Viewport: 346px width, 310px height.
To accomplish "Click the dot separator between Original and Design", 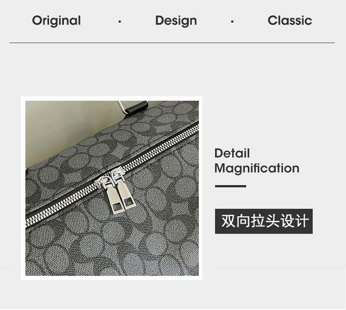I will coord(119,21).
